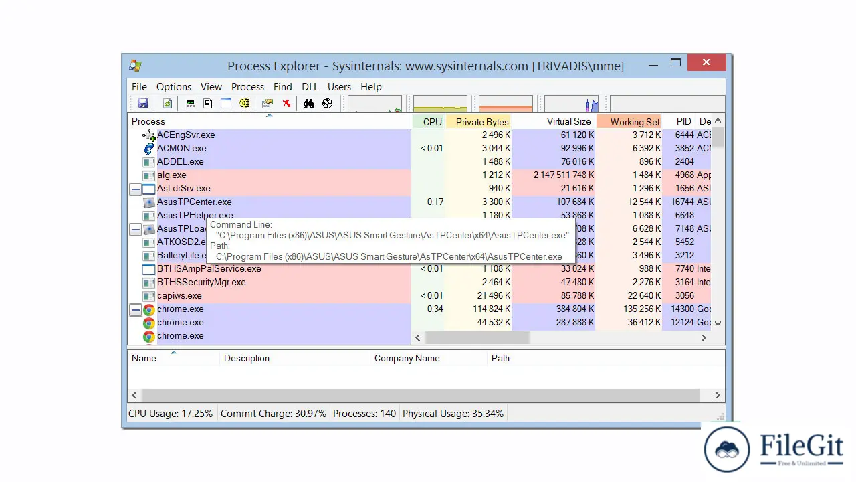
Task: Click the capiws.exe process icon
Action: [148, 296]
